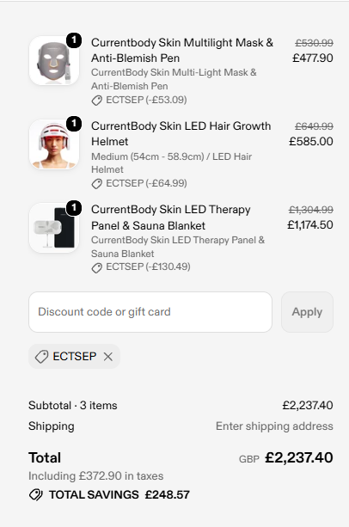The width and height of the screenshot is (349, 527).
Task: Open the Multilight Mask product thumbnail
Action: [x=54, y=61]
